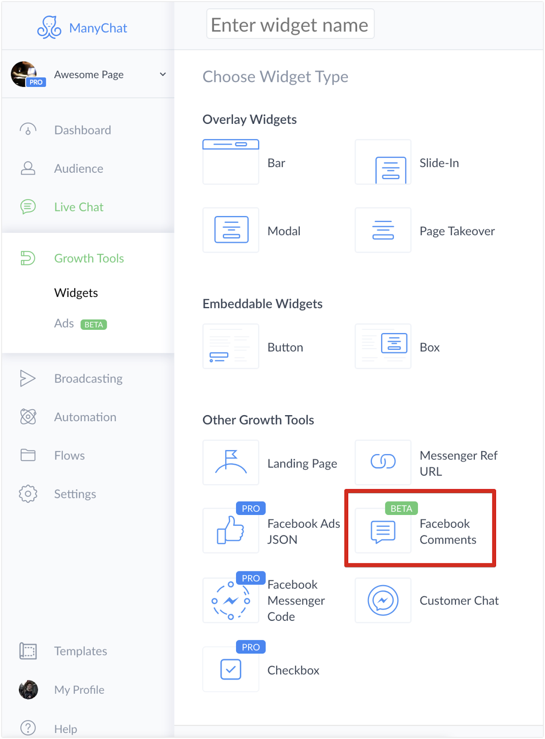The image size is (545, 739).
Task: Open the Automation menu item
Action: pos(85,417)
